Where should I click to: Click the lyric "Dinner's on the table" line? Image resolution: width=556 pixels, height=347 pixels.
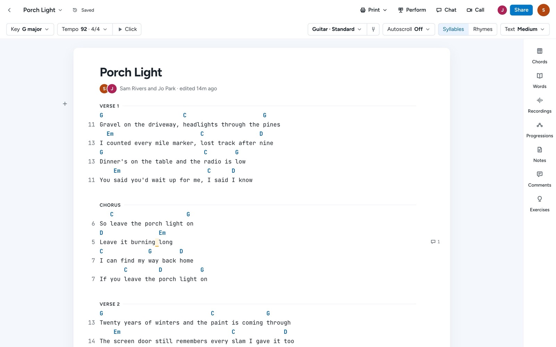click(172, 162)
